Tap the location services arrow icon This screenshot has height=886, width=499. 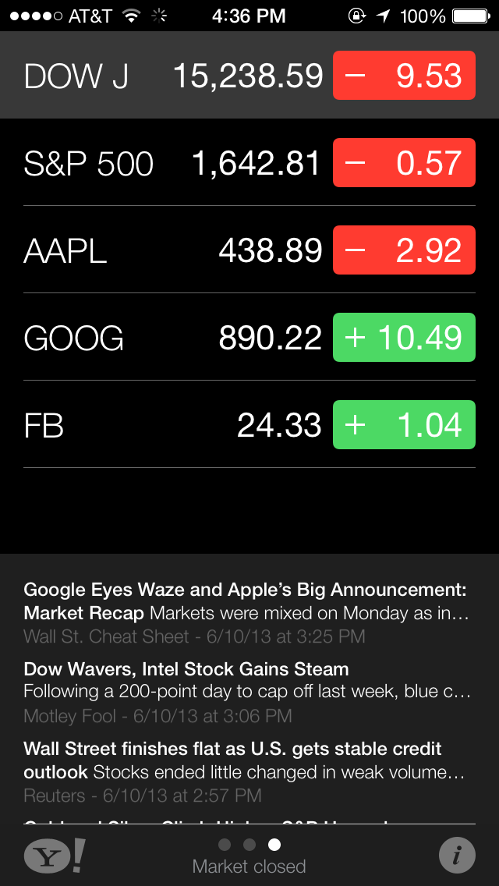click(x=383, y=16)
